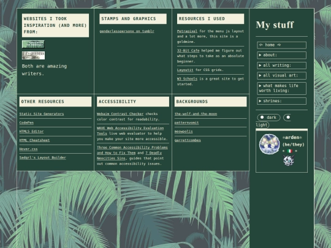Viewport: 331px width, 248px height.
Task: Visit the-wolf-and-the-moon background link
Action: click(196, 114)
